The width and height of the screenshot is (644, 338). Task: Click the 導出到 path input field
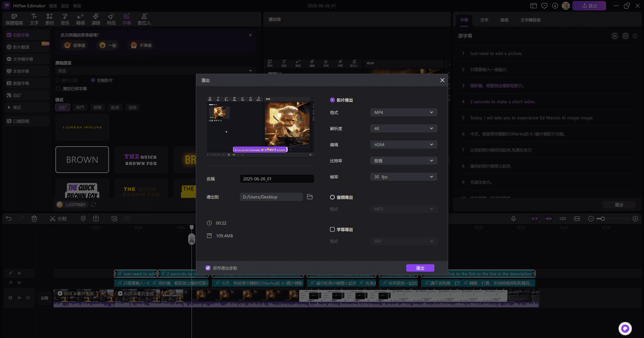pos(271,197)
